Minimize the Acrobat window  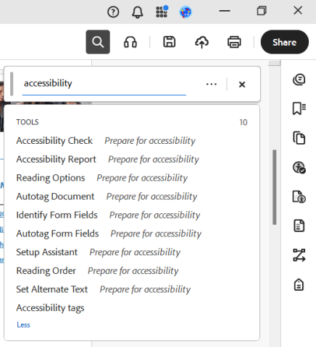(x=225, y=11)
